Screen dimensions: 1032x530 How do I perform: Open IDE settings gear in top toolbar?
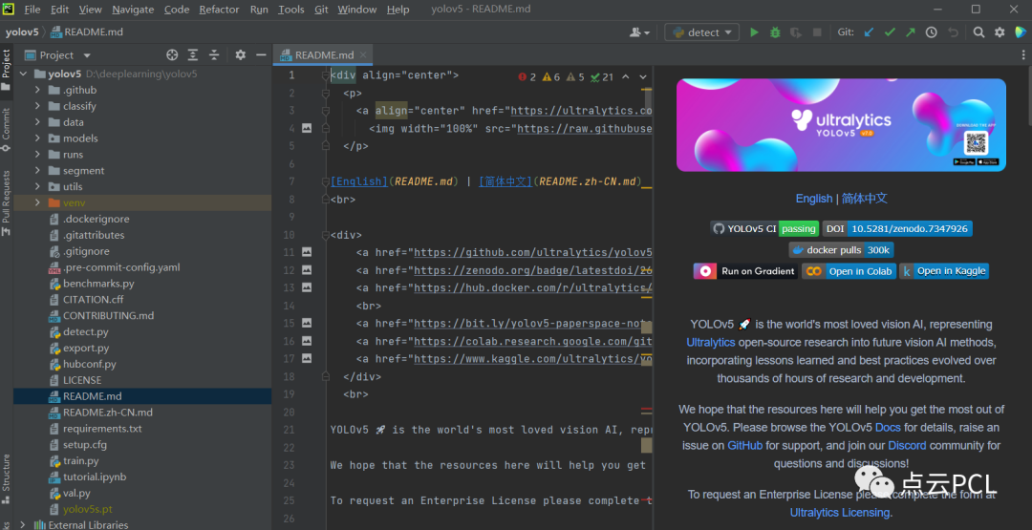tap(1000, 32)
